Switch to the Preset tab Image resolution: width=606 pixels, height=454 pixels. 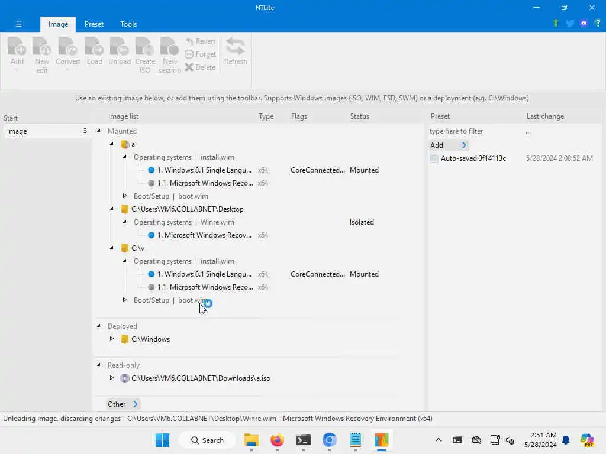[x=94, y=24]
